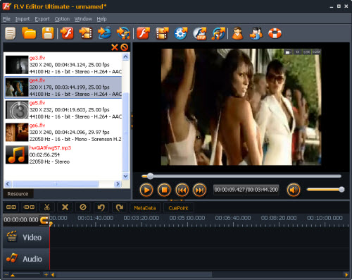Click the timeline scroll right arrow
Image resolution: width=352 pixels, height=280 pixels.
tap(346, 274)
